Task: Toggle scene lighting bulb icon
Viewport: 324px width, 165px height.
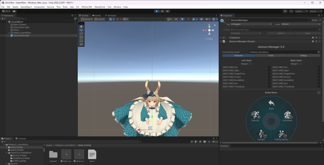Action: tap(182, 19)
